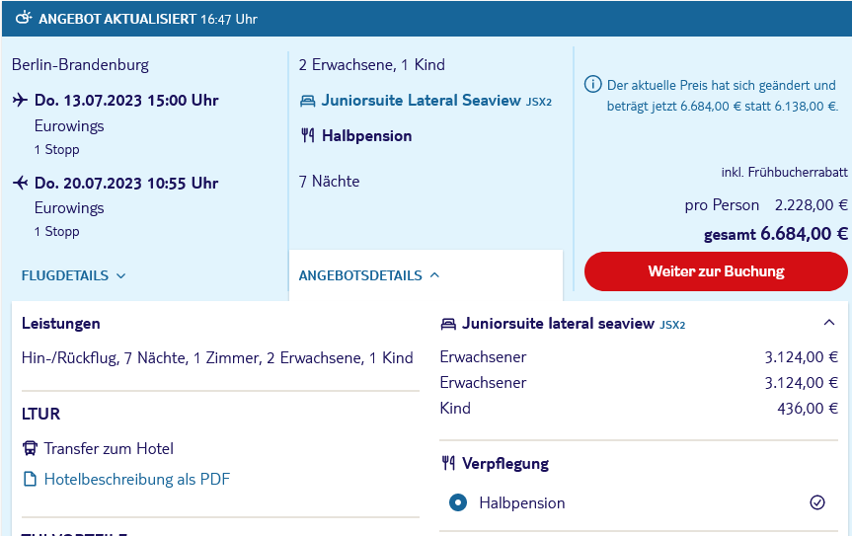Click the bus icon for Transfer zum Hotel
The width and height of the screenshot is (852, 536).
click(x=30, y=448)
